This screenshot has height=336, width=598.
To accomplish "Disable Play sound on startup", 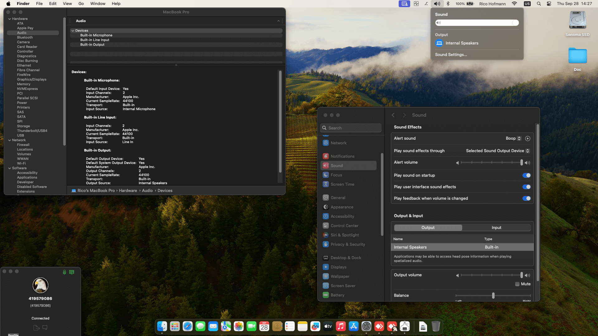I will click(526, 175).
